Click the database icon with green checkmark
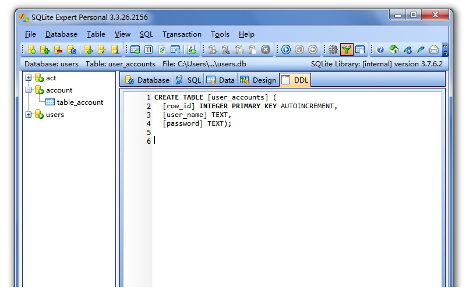Screen dimensions: 466x298 tap(101, 49)
